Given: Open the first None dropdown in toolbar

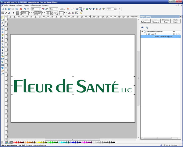Looking at the screenshot, I should pos(57,9).
